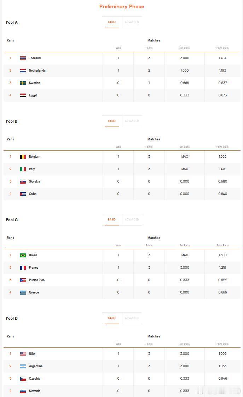Click the Czechia flag icon
Image resolution: width=243 pixels, height=397 pixels.
(x=23, y=379)
